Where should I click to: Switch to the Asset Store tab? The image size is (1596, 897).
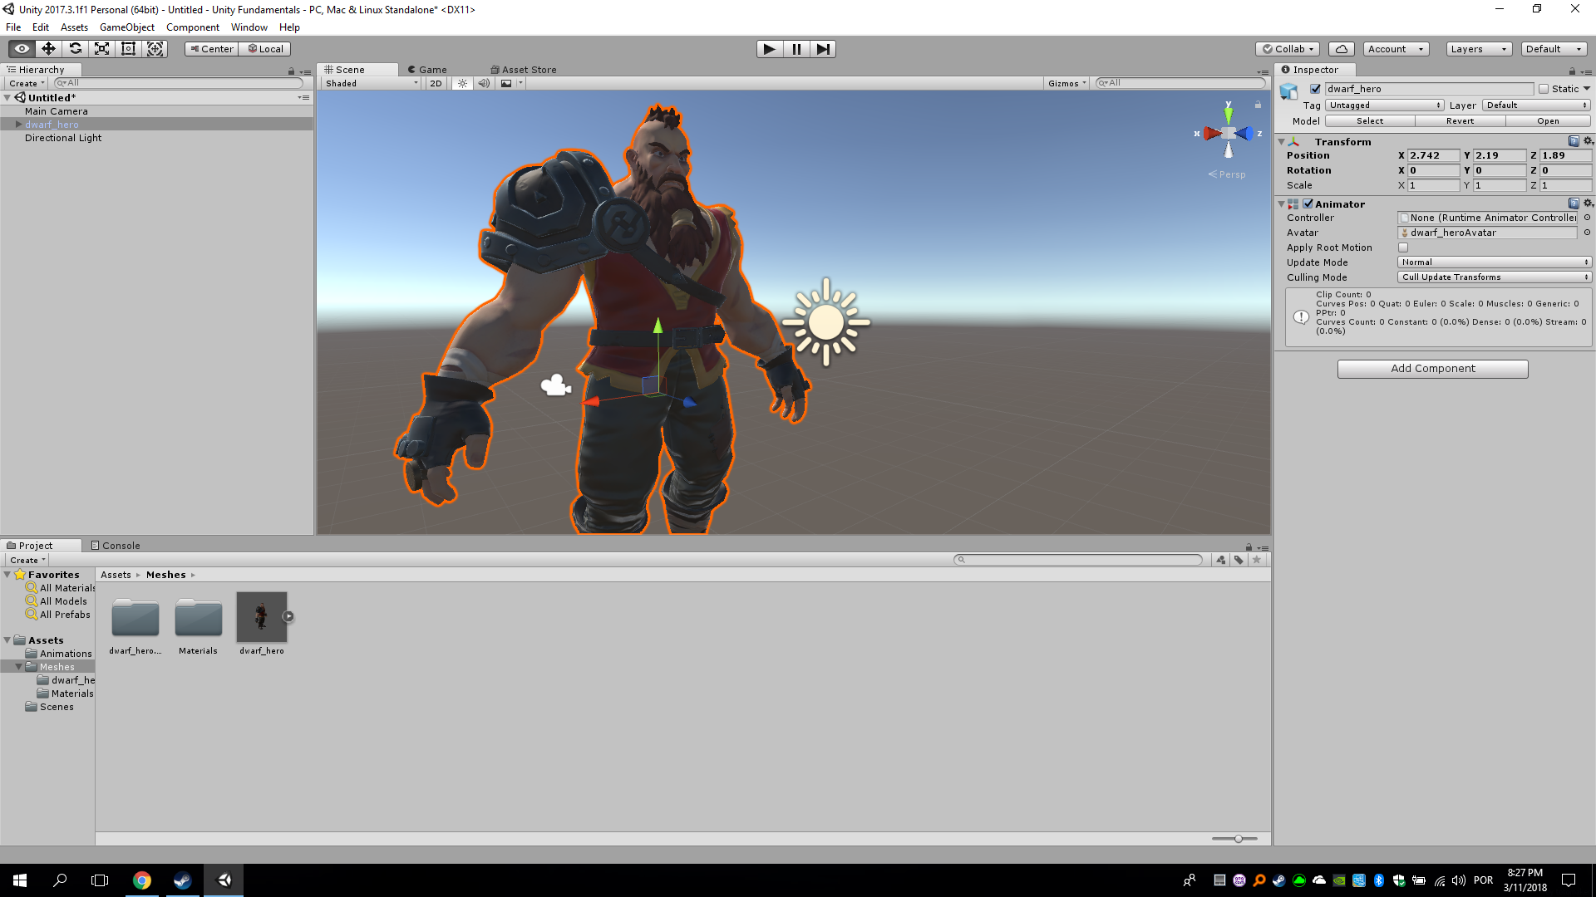coord(524,70)
